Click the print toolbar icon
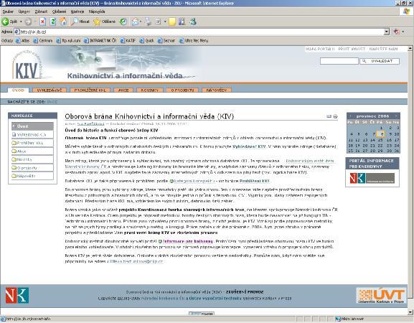Viewport: 414px width, 323px height. pos(148,22)
